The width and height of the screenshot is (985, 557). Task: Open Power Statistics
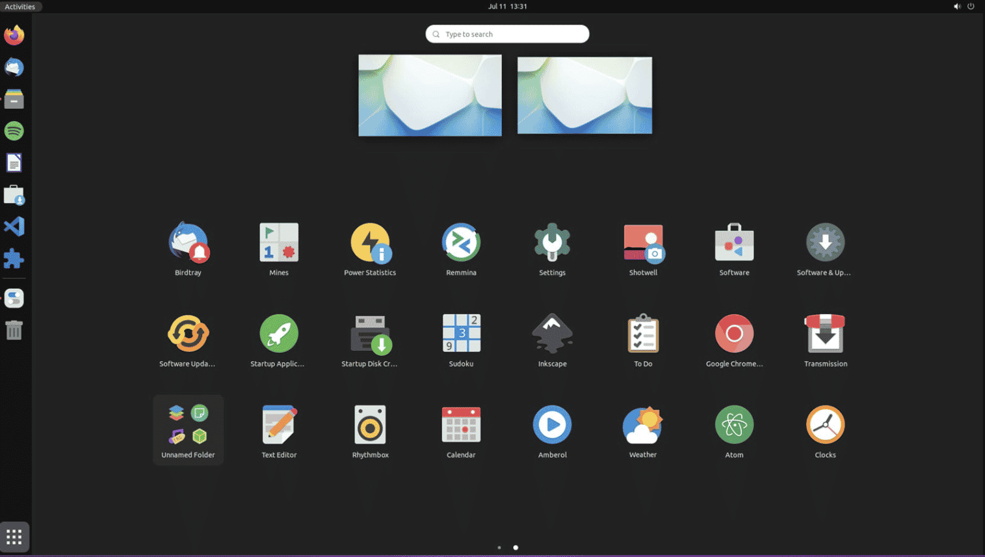point(370,250)
